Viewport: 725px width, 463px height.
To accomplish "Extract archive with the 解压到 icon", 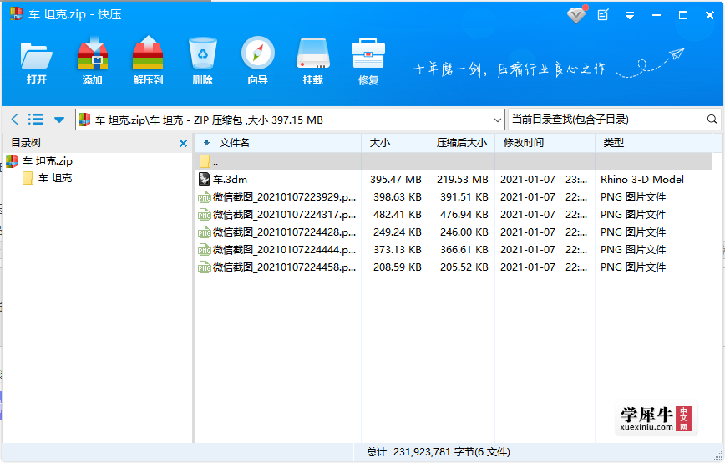I will 148,62.
